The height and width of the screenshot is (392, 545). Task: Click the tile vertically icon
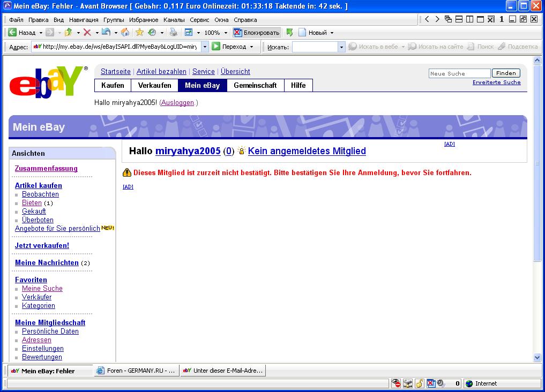469,19
